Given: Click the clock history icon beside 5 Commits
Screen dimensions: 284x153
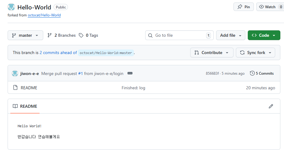Looking at the screenshot, I should 252,73.
